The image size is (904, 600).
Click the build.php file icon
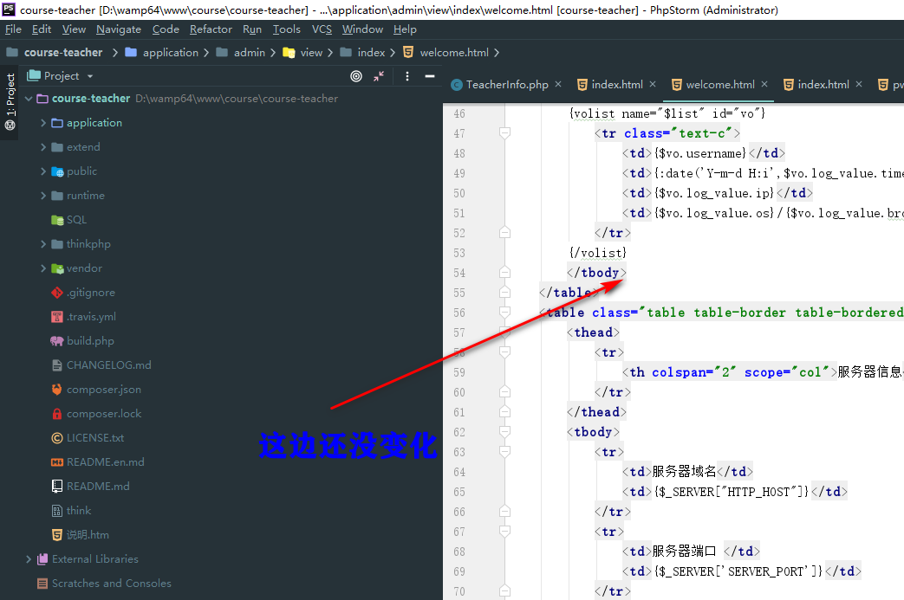(x=56, y=341)
